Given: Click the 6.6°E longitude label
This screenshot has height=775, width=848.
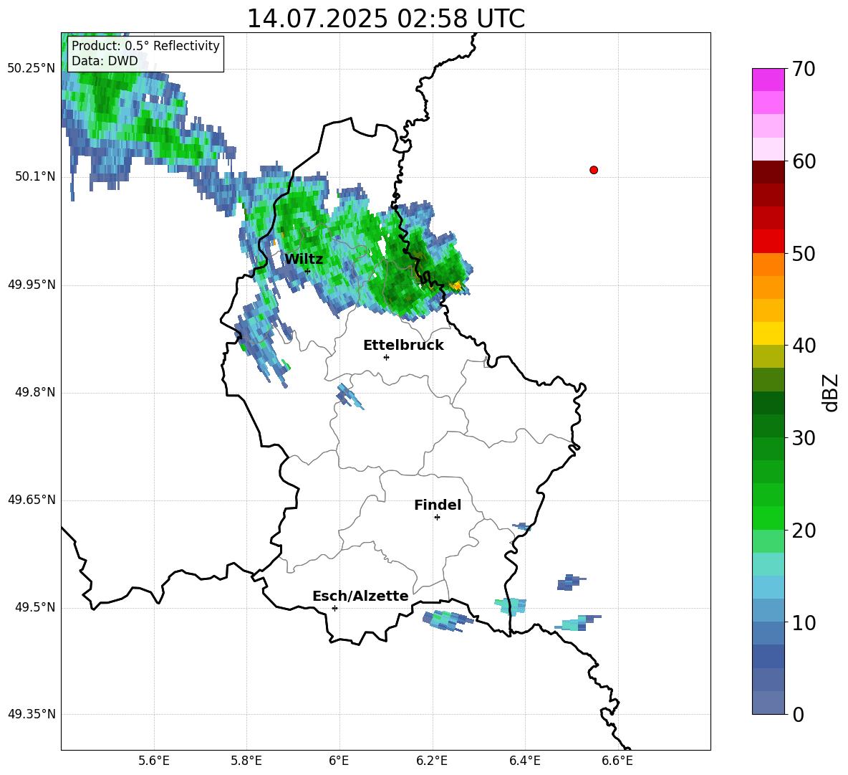Looking at the screenshot, I should [x=617, y=761].
